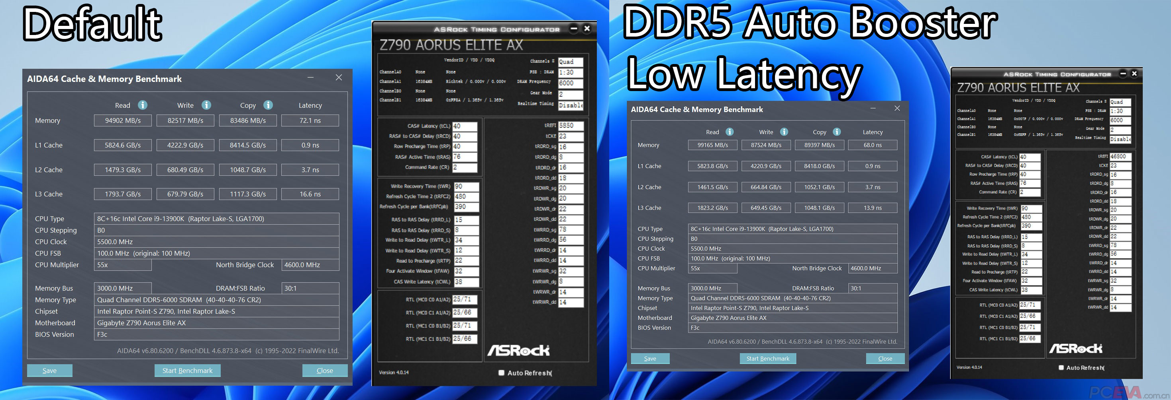Click Save in the Default AIDA64 window
This screenshot has height=400, width=1171.
pos(49,371)
